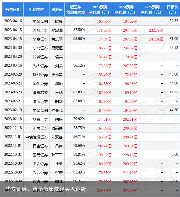The image size is (180, 197).
Task: Click the 2025预测净利润 column header
Action: coord(152,9)
